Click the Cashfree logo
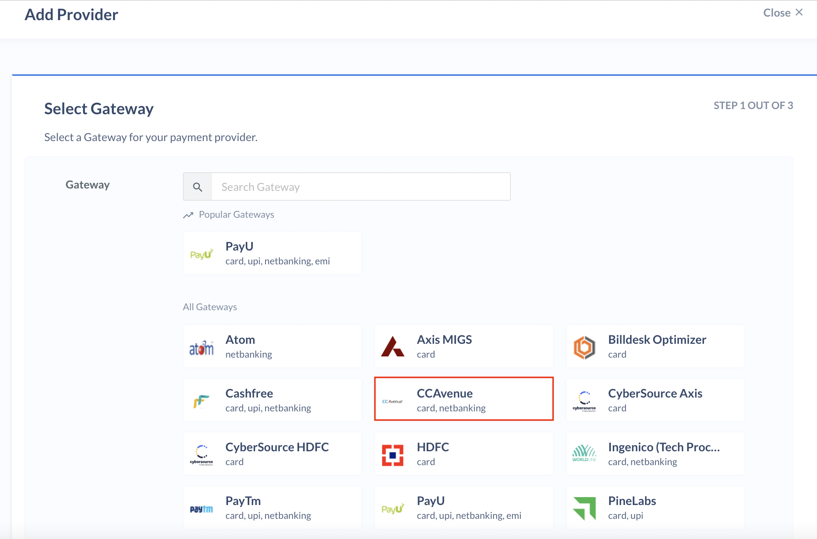This screenshot has height=539, width=817. point(201,401)
